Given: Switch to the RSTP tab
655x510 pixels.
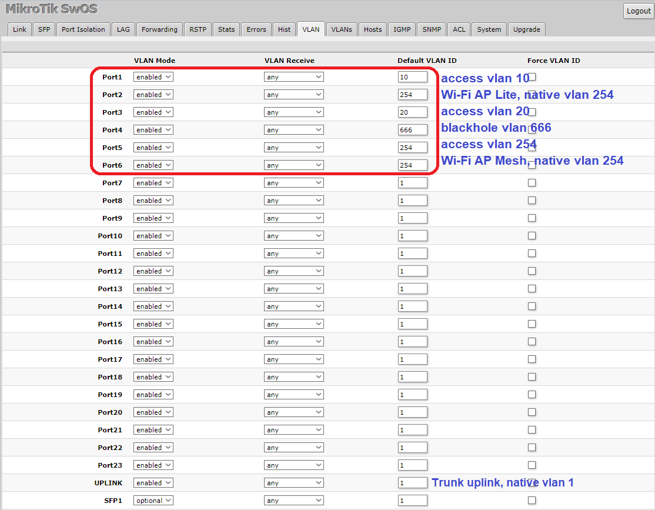Looking at the screenshot, I should (198, 29).
